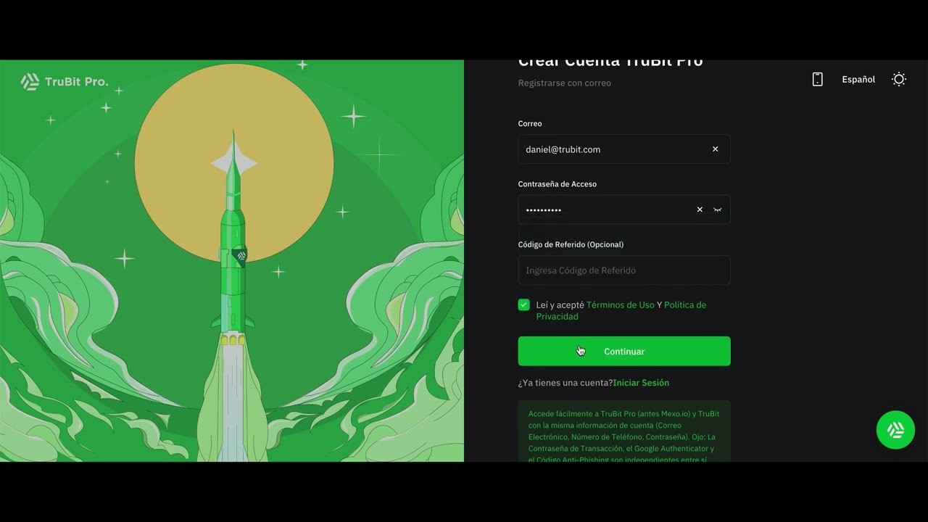The width and height of the screenshot is (928, 522).
Task: Open the green floating support chat button
Action: point(895,430)
